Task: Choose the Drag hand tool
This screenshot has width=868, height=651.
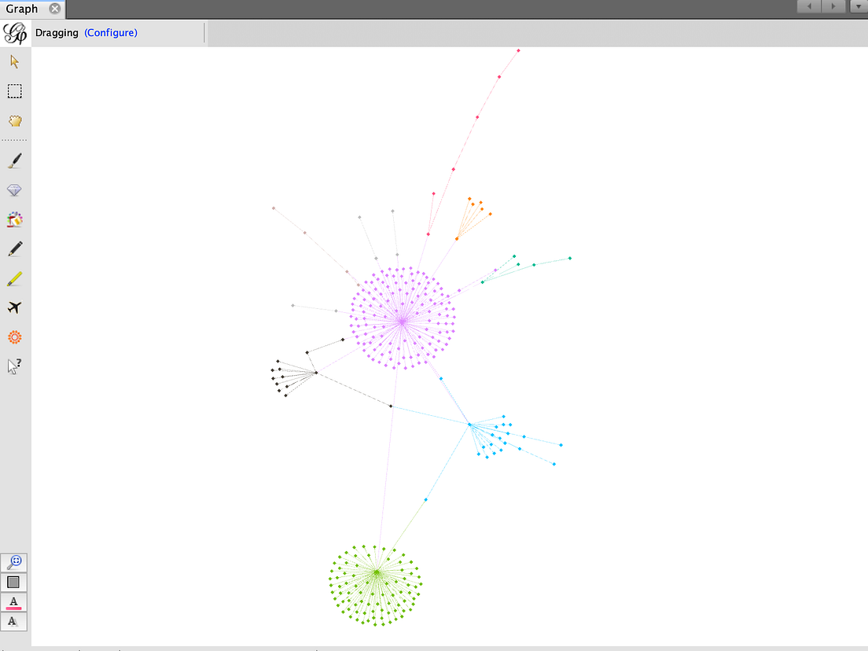Action: point(14,121)
